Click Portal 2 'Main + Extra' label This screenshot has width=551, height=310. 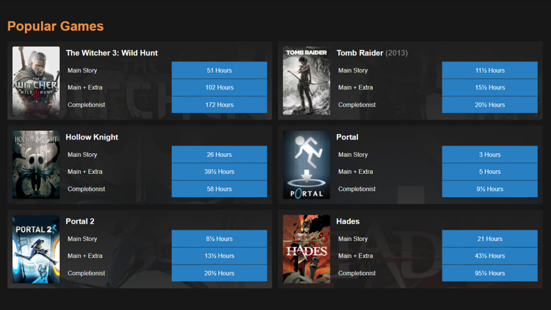[x=85, y=256]
